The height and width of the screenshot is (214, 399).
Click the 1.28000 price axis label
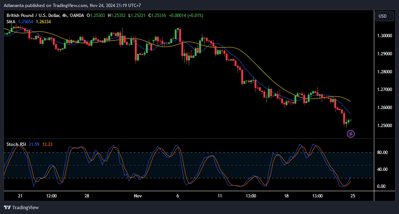click(385, 72)
